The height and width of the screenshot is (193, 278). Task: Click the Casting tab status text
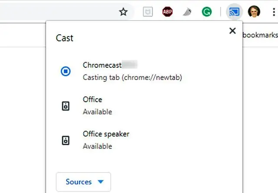coord(132,77)
